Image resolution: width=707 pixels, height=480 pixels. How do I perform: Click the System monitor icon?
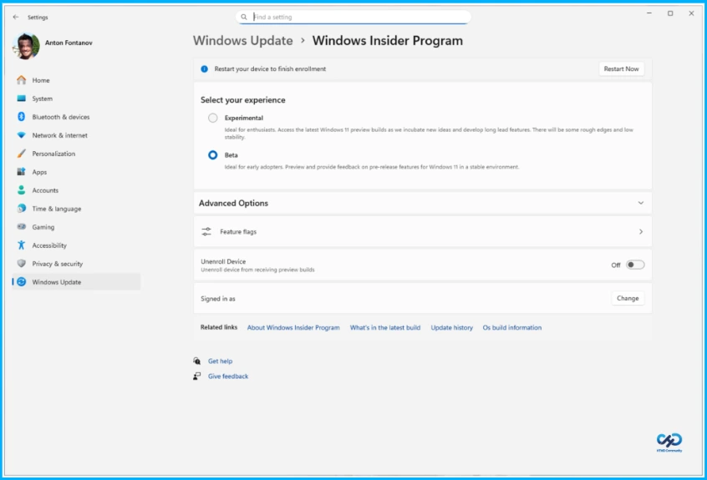pos(21,99)
